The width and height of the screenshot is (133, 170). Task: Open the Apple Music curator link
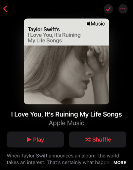coord(66,123)
